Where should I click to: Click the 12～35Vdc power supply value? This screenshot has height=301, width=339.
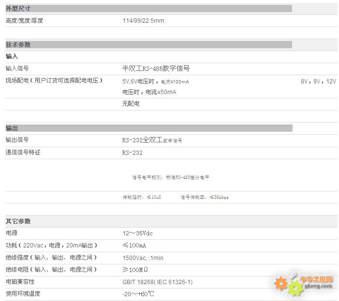coord(137,233)
